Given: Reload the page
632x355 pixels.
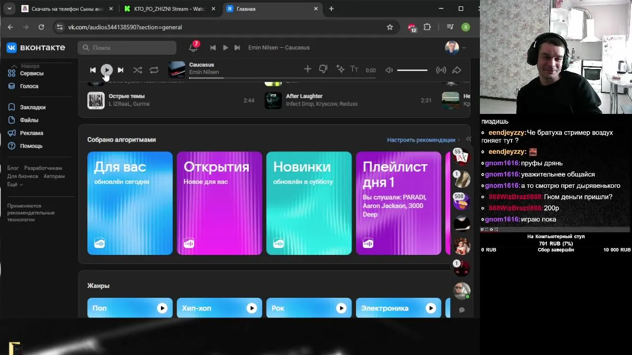Looking at the screenshot, I should point(41,27).
